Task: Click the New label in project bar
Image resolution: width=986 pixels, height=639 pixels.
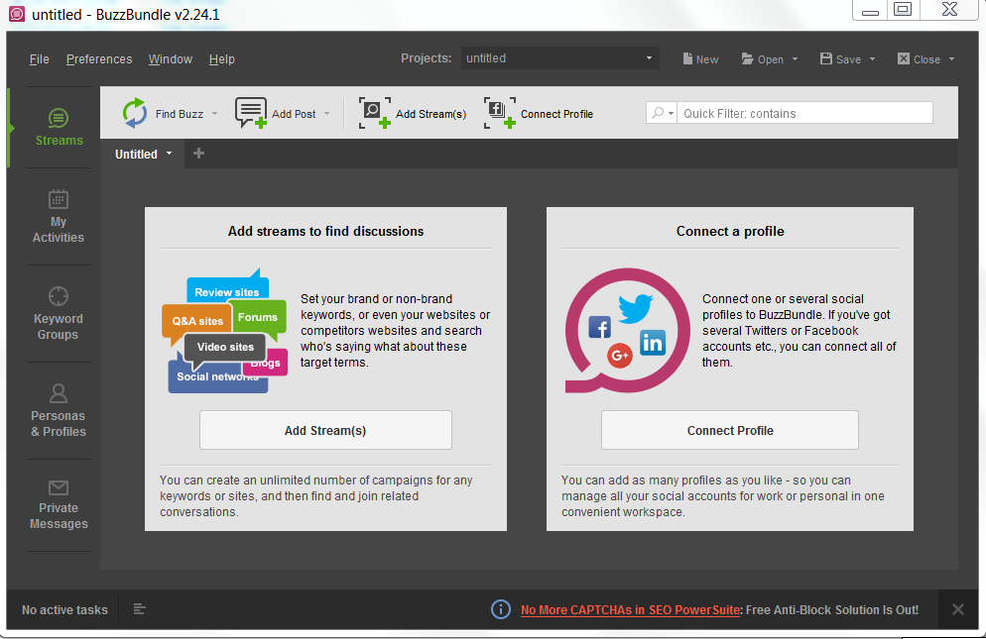Action: (x=707, y=59)
